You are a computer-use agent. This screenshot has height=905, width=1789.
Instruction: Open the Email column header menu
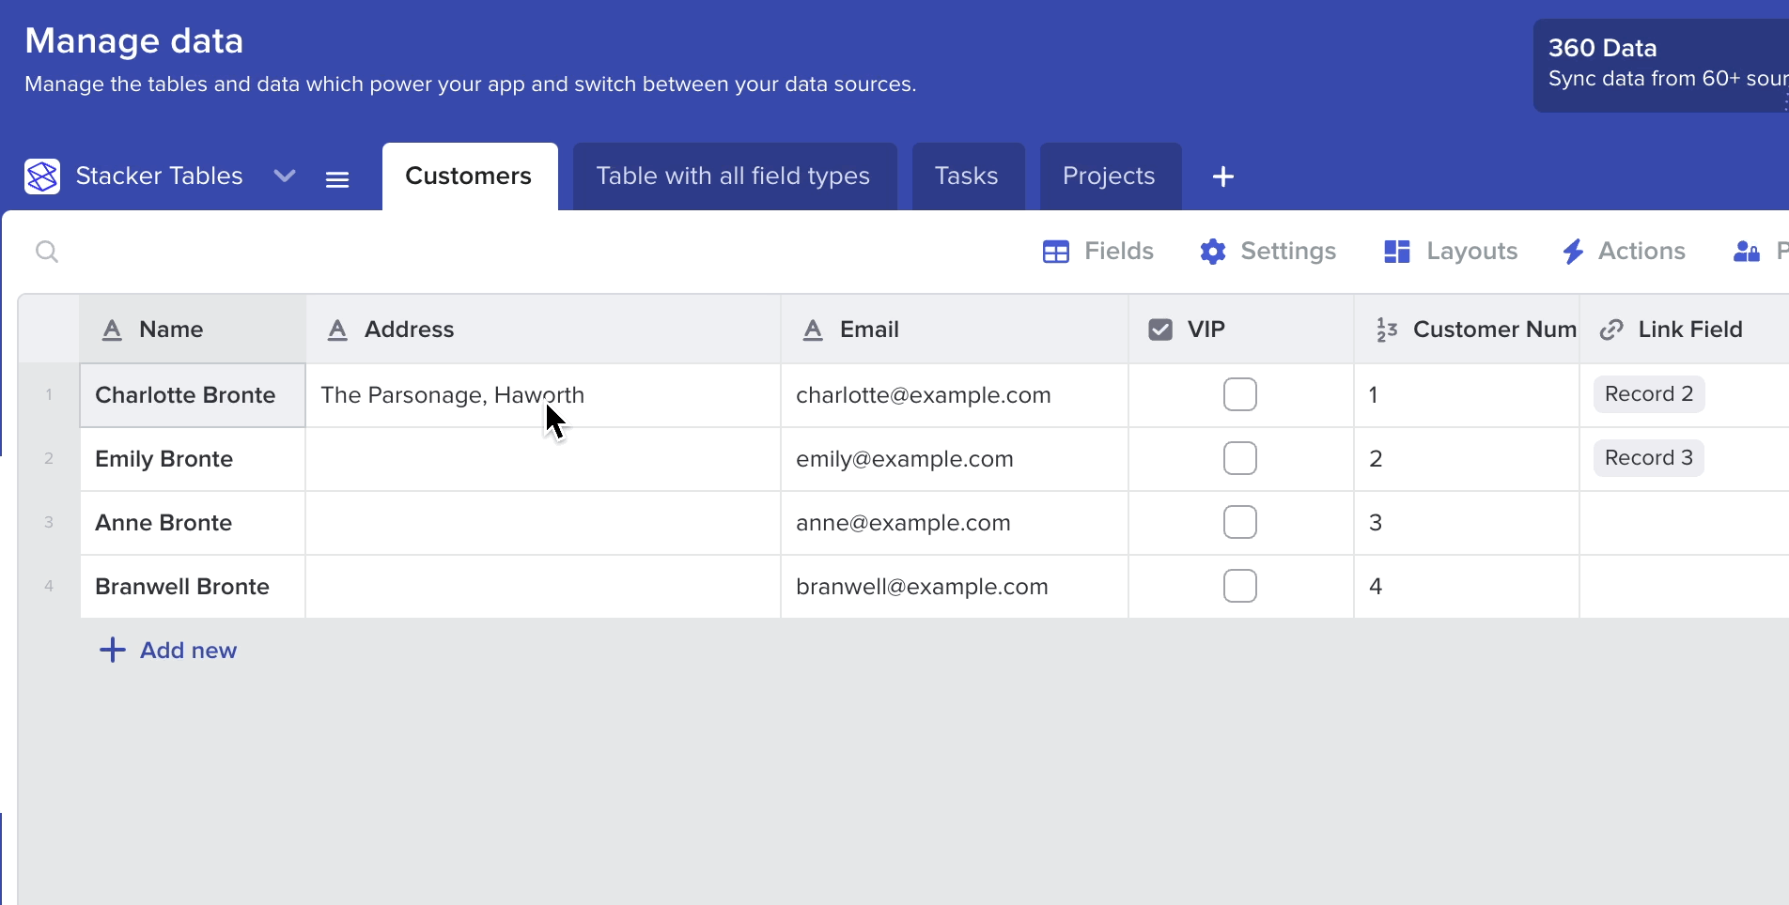[x=953, y=330]
